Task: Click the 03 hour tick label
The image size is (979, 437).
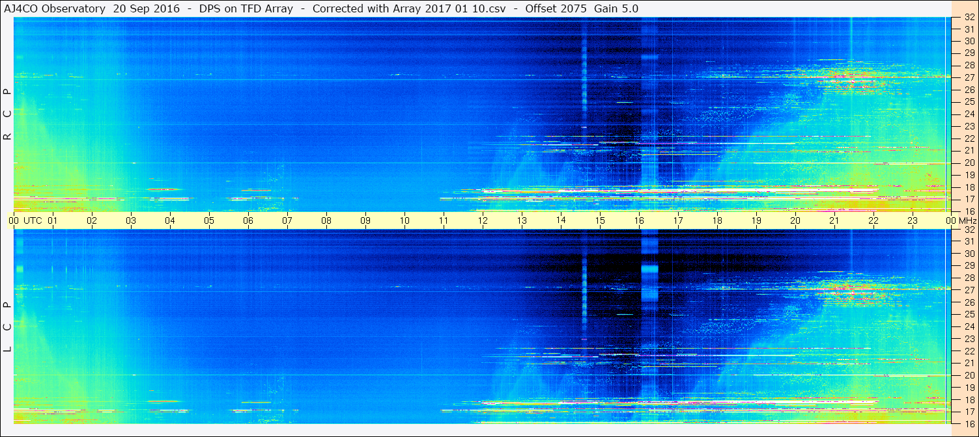Action: (x=131, y=220)
